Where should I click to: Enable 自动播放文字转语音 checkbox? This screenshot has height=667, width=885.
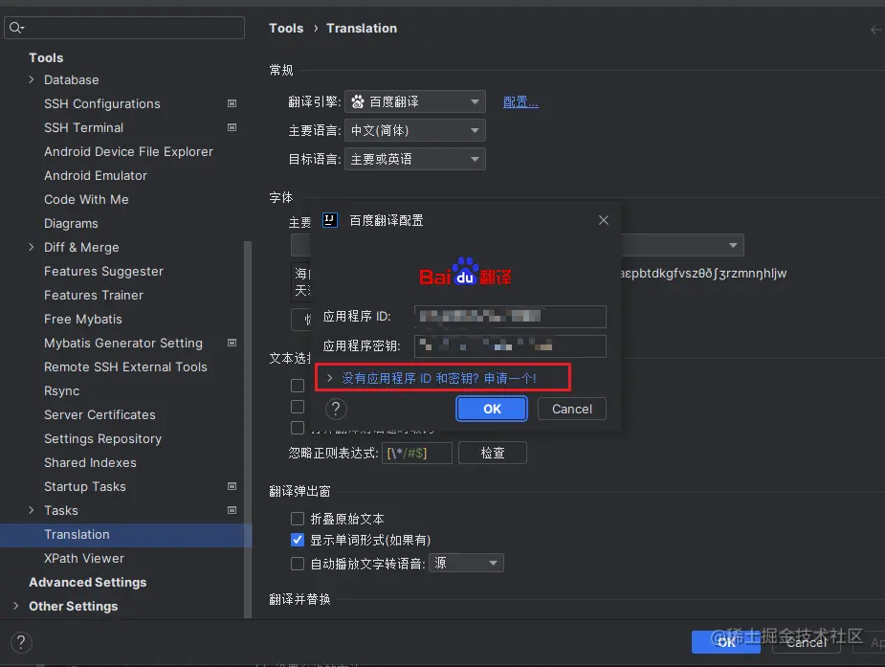(x=298, y=563)
